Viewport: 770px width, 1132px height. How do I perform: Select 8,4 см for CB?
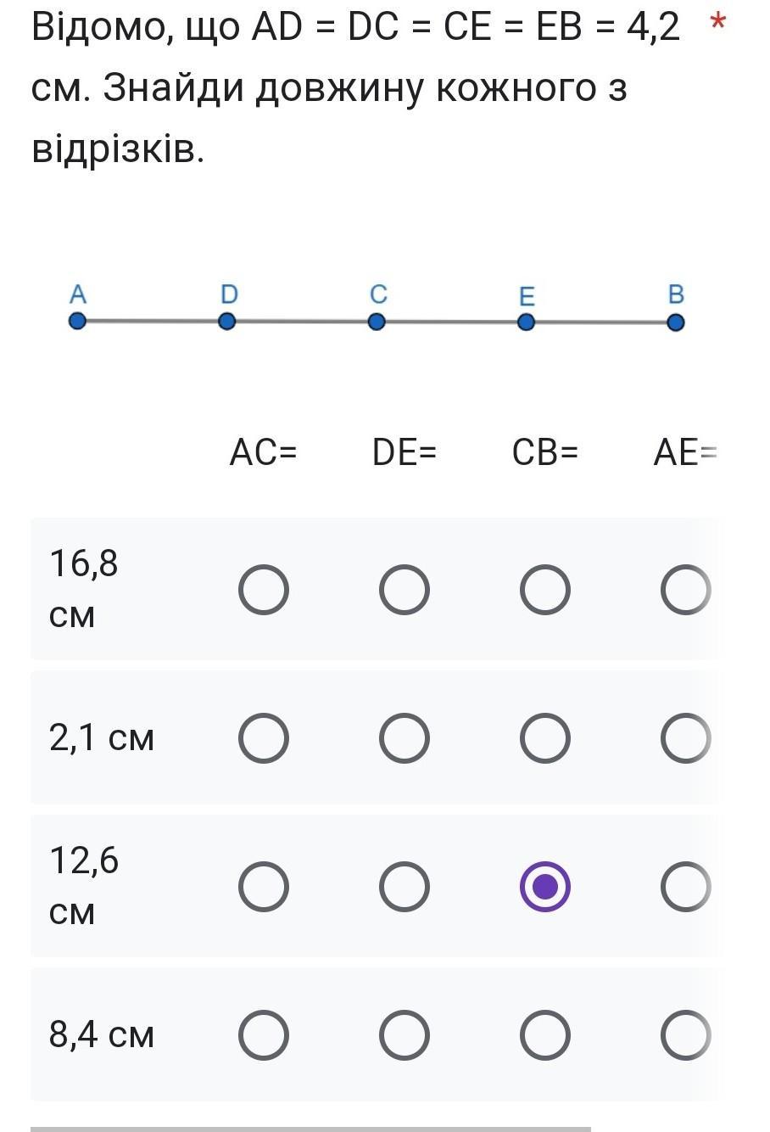pos(544,1035)
